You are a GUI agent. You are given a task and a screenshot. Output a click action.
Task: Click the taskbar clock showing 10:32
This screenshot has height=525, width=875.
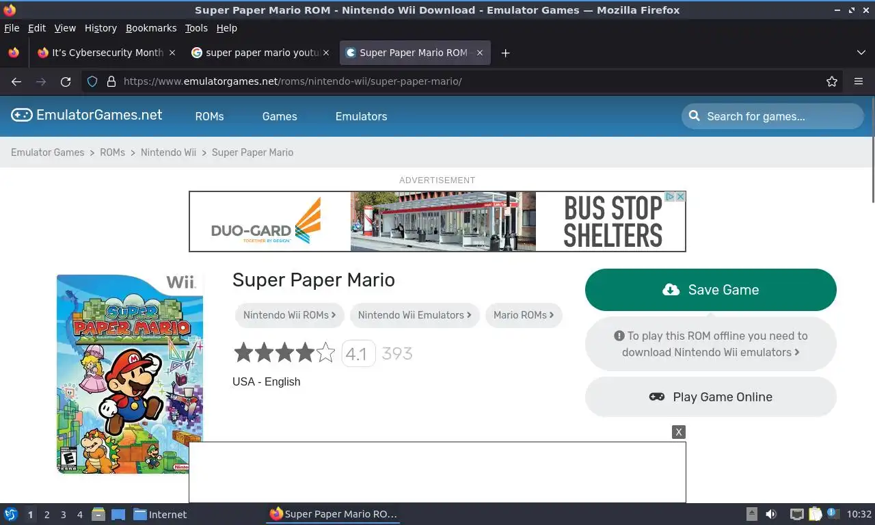[x=859, y=514]
